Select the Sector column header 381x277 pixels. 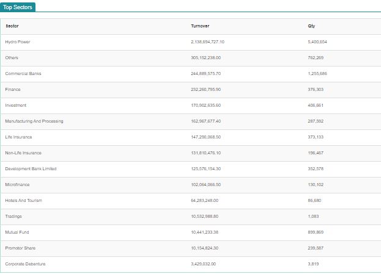pos(12,26)
